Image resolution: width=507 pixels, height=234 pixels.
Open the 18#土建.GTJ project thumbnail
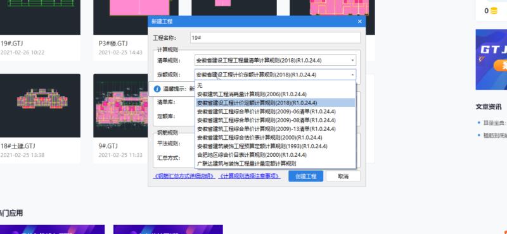40,106
